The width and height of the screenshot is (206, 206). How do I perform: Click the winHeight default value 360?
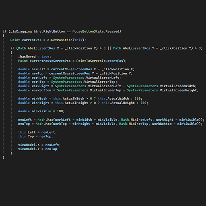(143, 103)
